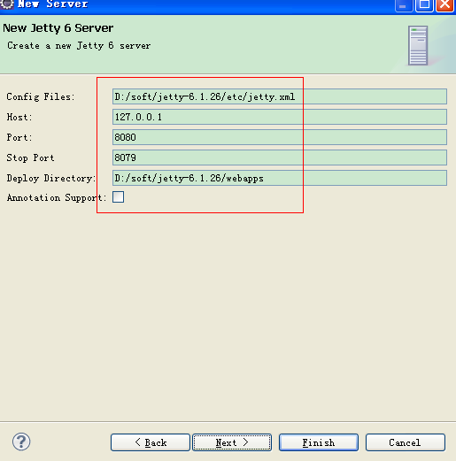
Task: Click the Stop Port field showing 8079
Action: [280, 158]
